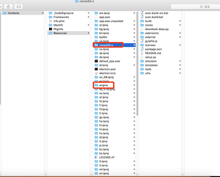Select the Contents folder

(x=23, y=13)
